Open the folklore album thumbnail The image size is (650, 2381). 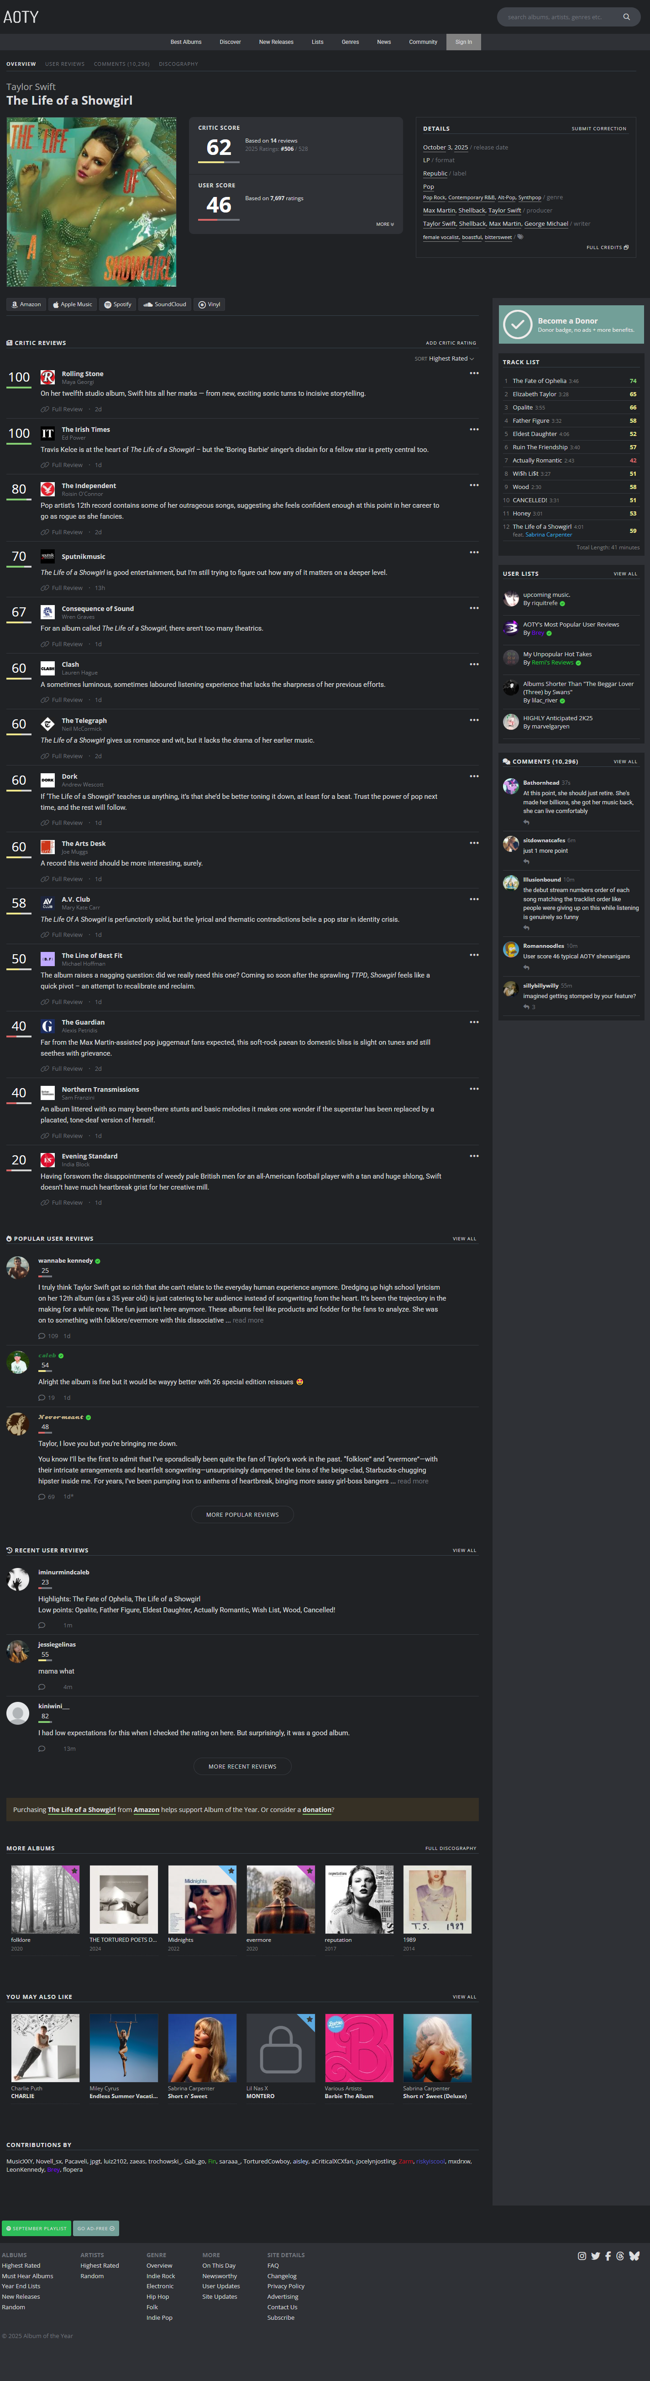tap(45, 1898)
